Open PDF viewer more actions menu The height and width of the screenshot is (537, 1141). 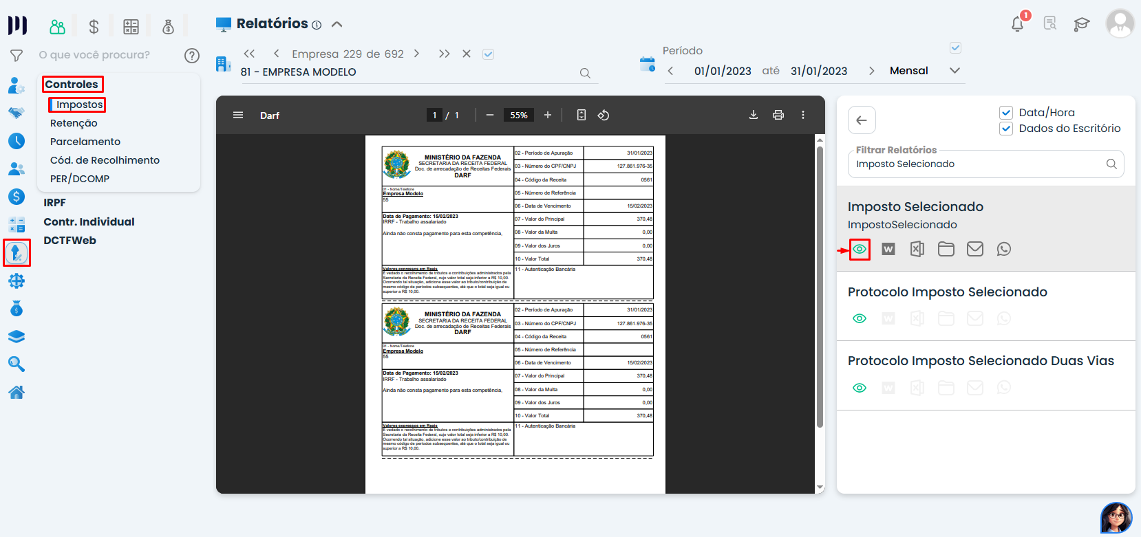pyautogui.click(x=803, y=115)
